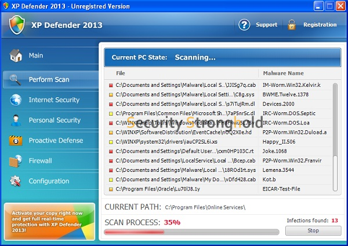The height and width of the screenshot is (246, 348).
Task: Click file path ending in cxm0HP103C.rt
Action: tap(184, 151)
